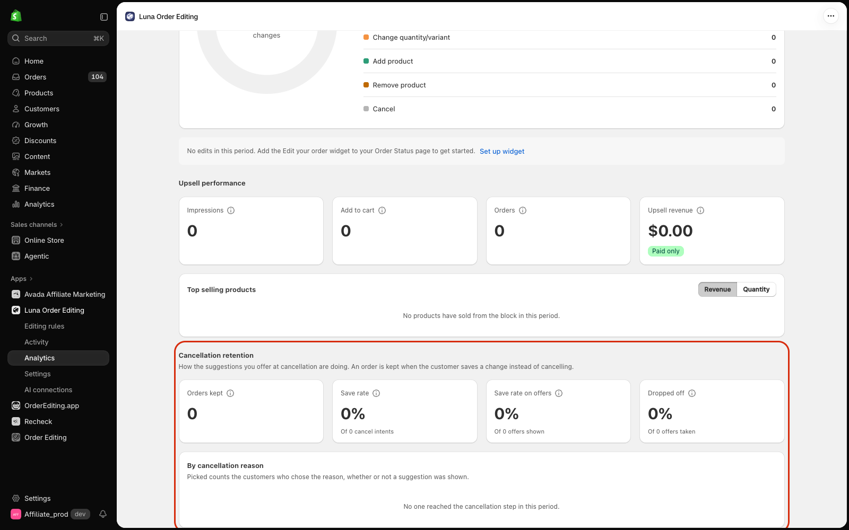
Task: Open notifications with the bell icon
Action: (x=103, y=514)
